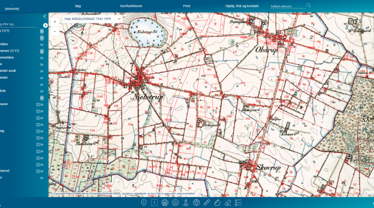Open the Kortfunktioner menu

tap(131, 6)
